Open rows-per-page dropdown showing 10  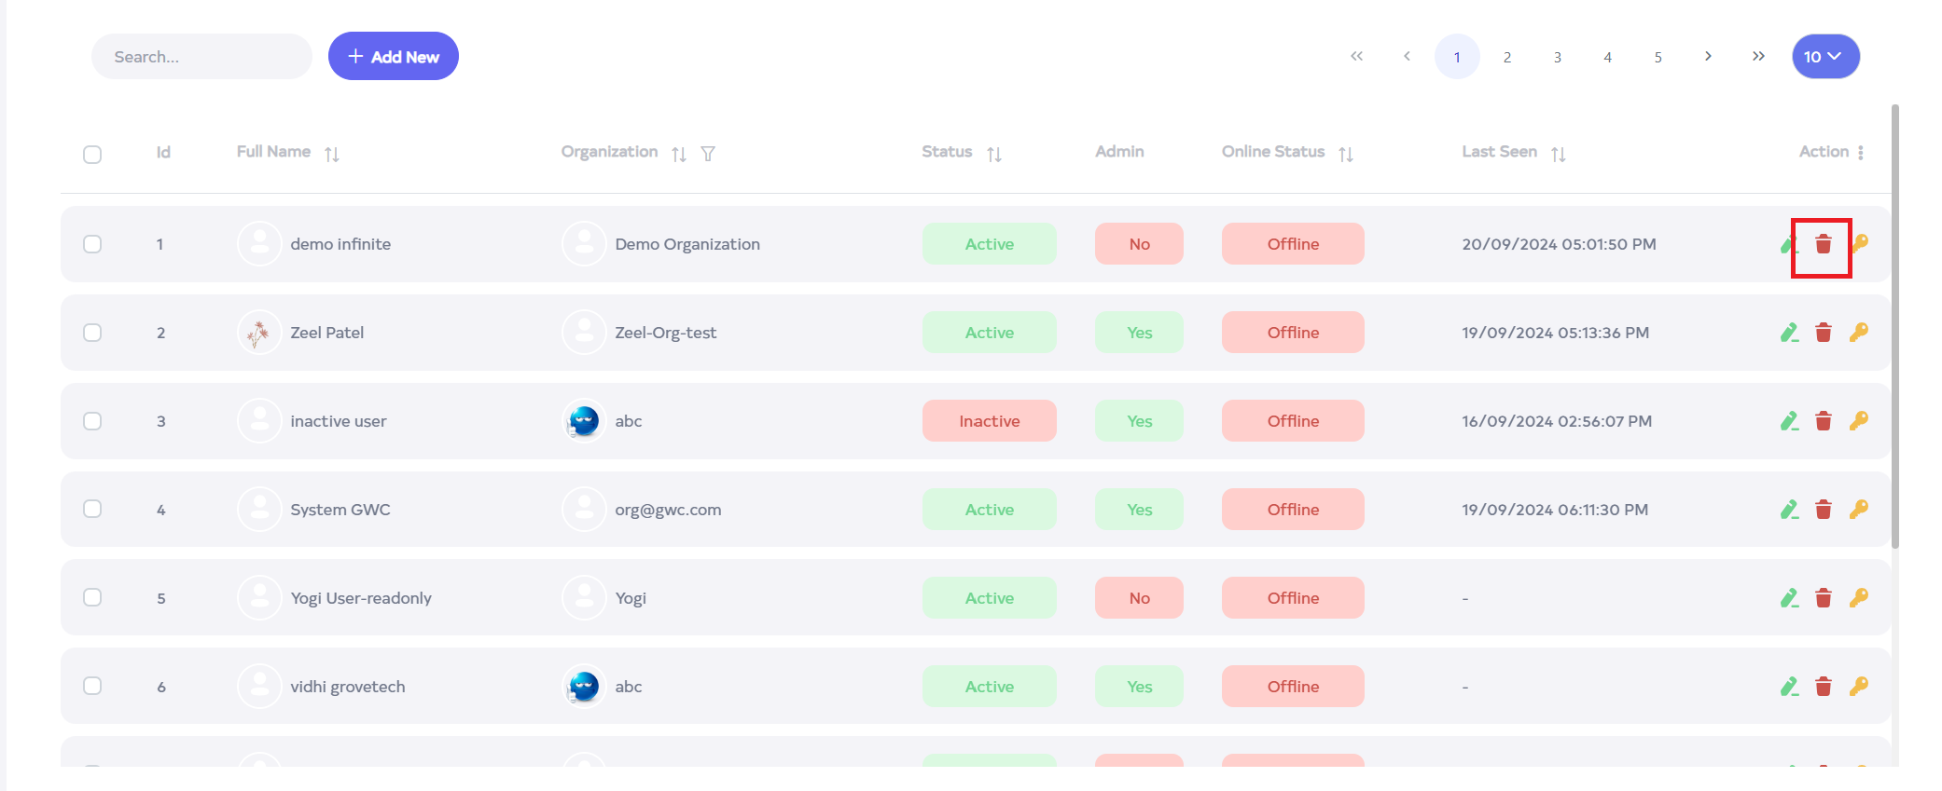point(1824,57)
